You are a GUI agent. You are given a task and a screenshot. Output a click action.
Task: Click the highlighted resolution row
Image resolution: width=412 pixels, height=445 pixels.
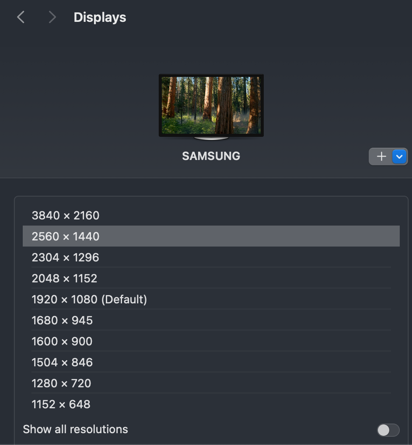point(211,236)
